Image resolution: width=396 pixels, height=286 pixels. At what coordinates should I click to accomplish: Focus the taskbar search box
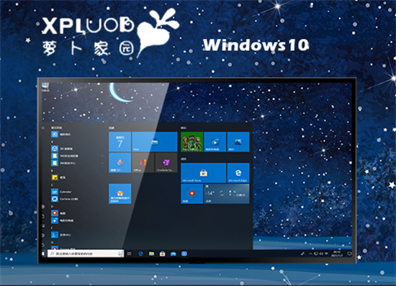point(86,254)
